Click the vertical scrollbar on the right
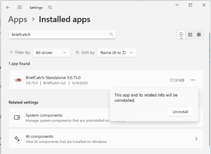Viewport: 211px width, 154px height. point(210,89)
